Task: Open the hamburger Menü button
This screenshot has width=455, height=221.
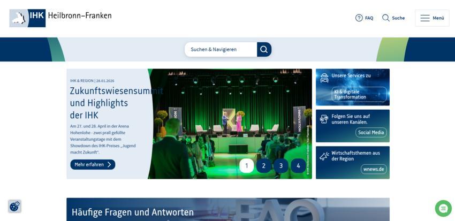Action: [x=432, y=18]
